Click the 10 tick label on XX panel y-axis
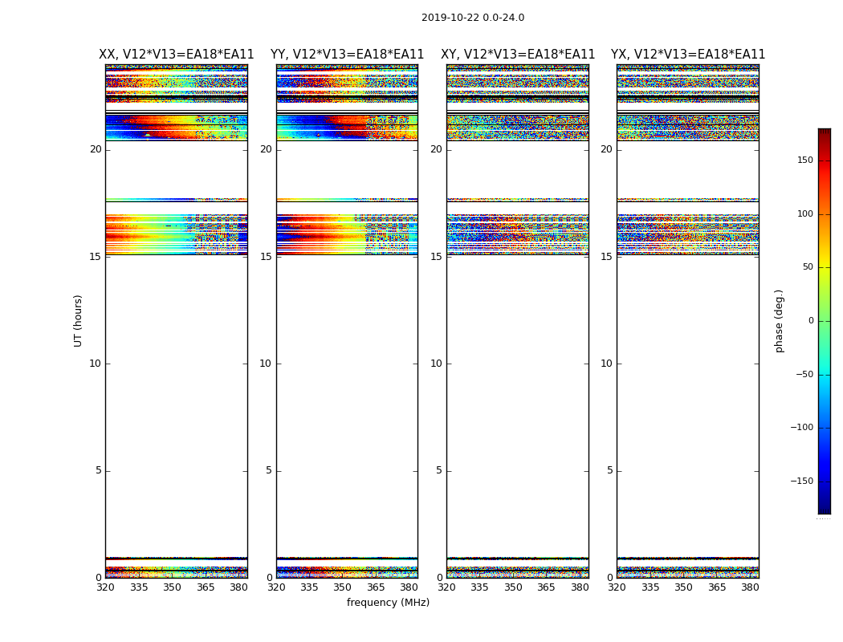The image size is (843, 642). (96, 364)
